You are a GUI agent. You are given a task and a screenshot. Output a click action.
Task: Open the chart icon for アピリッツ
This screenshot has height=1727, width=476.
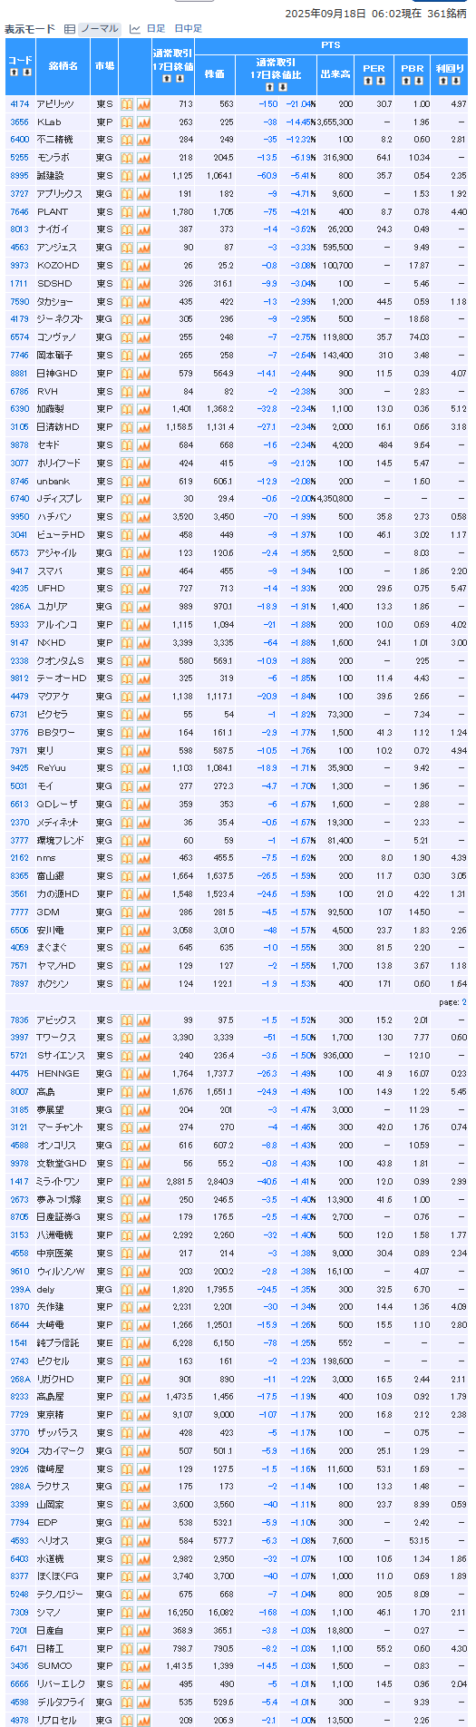143,104
